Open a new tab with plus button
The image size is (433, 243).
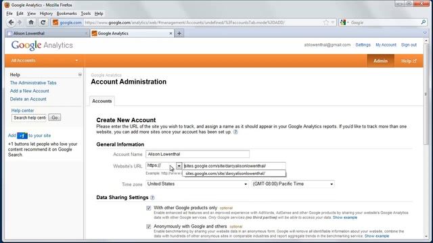[179, 33]
